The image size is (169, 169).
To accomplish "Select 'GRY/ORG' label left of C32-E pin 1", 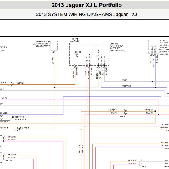I will click(x=112, y=110).
